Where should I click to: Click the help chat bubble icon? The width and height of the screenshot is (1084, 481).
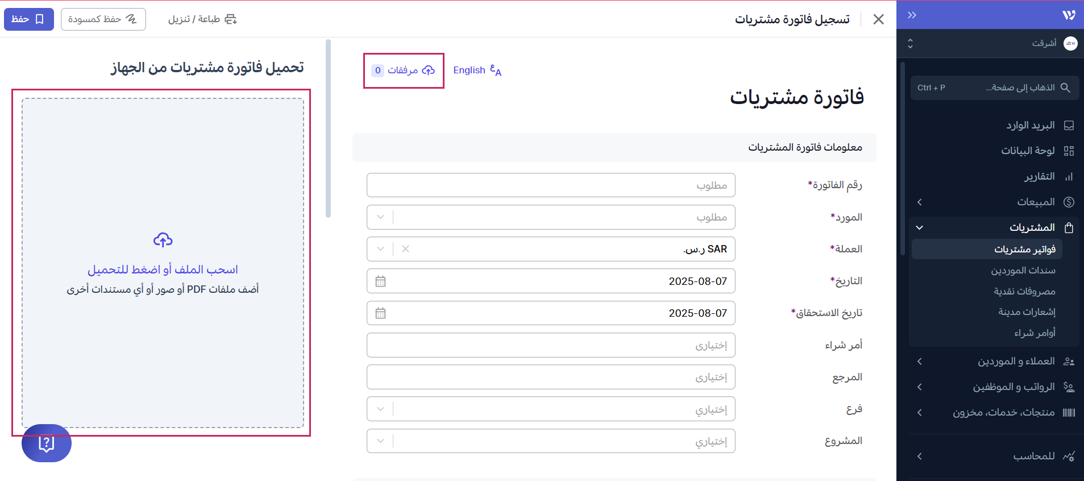46,443
